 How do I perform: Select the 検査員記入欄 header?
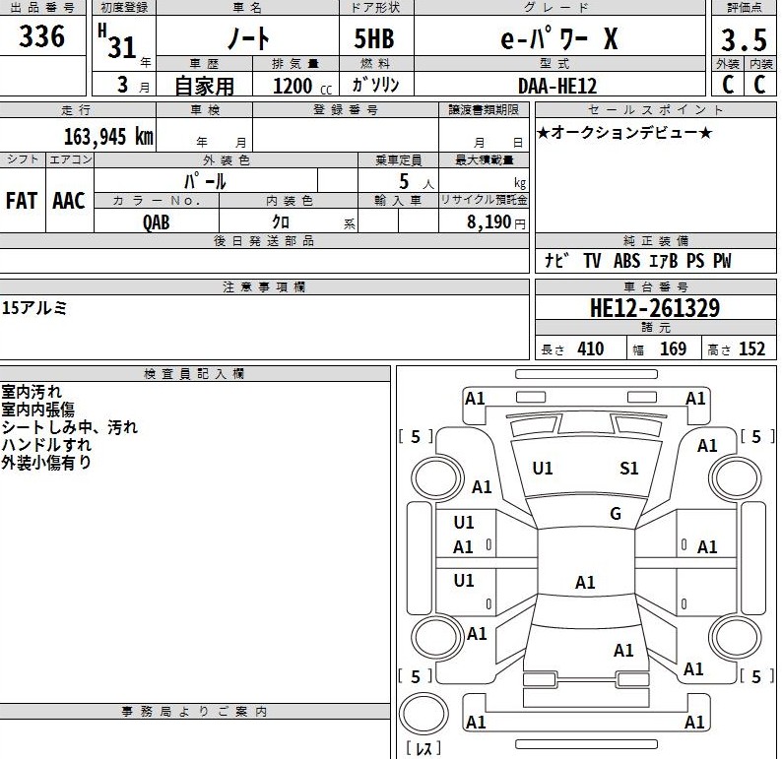pyautogui.click(x=193, y=374)
